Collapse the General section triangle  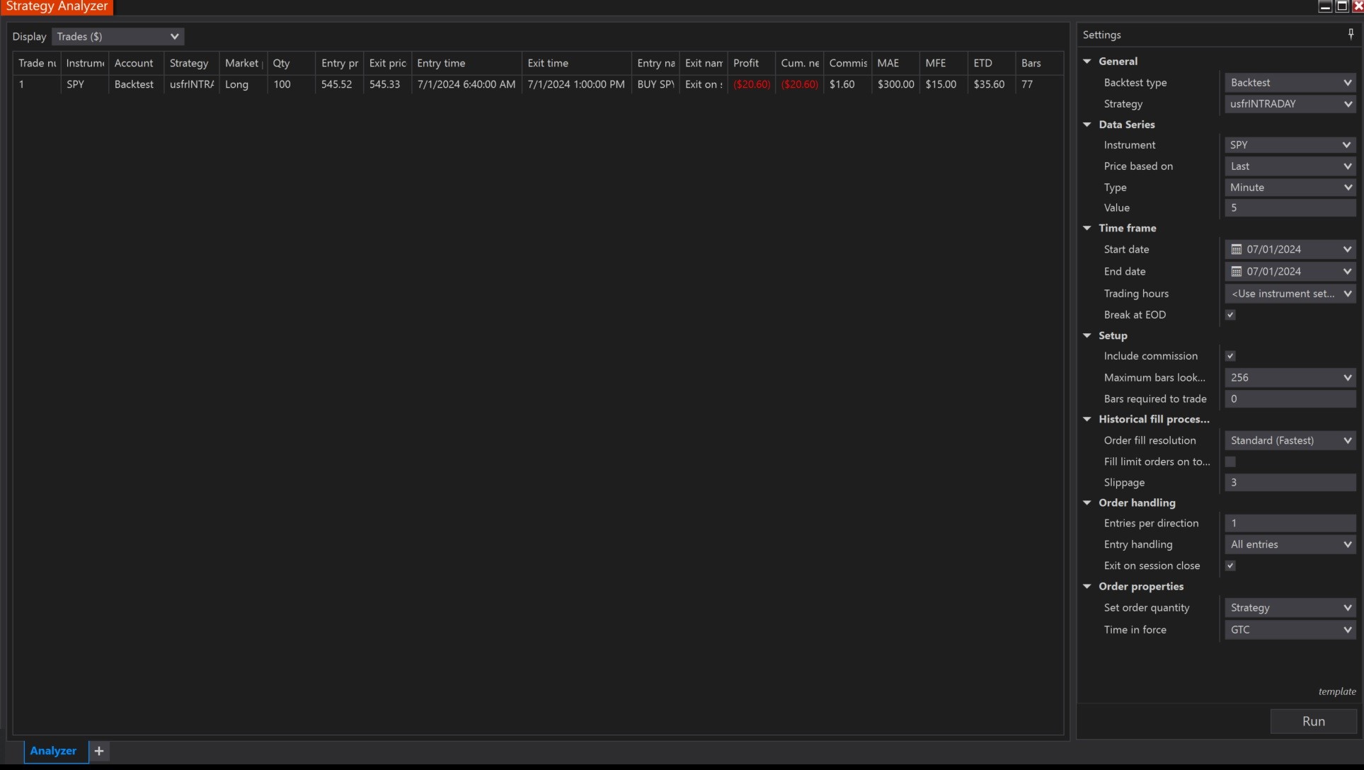tap(1087, 62)
